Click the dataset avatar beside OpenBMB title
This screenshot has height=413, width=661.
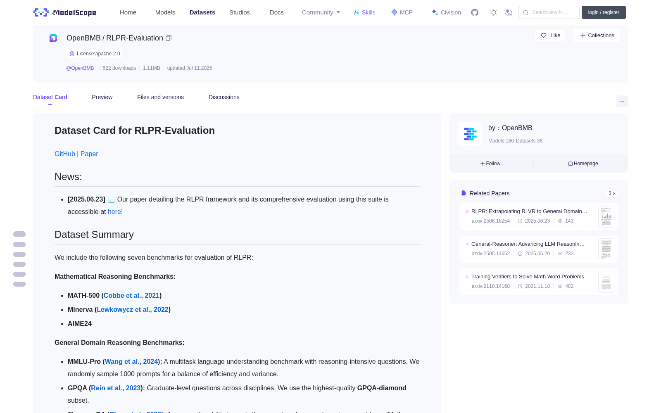[x=53, y=38]
